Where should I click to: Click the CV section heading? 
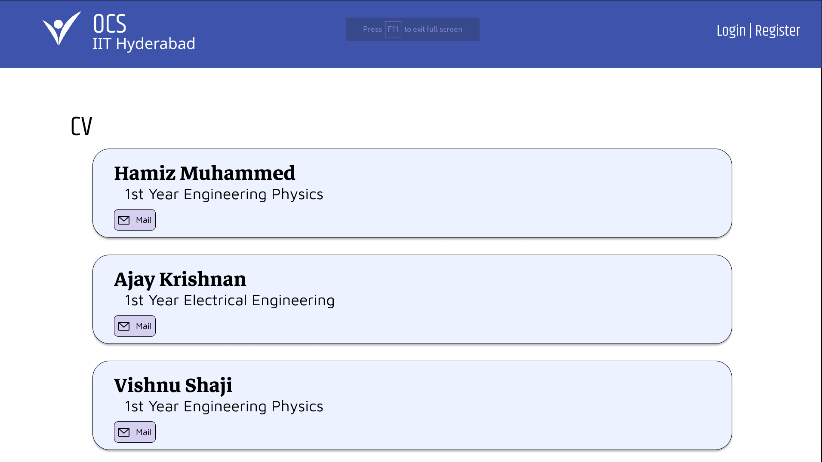pos(81,126)
